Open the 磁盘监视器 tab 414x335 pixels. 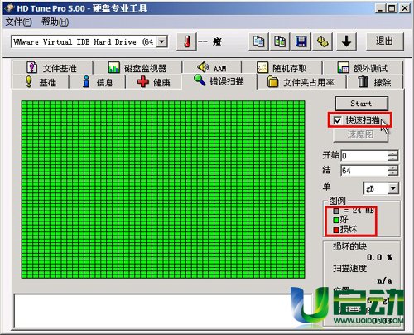[x=137, y=68]
